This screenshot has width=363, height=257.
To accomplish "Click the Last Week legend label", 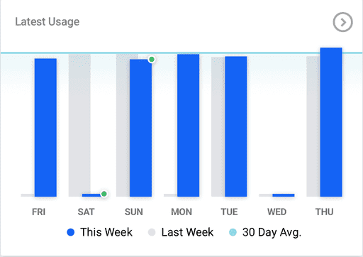I will tap(187, 232).
